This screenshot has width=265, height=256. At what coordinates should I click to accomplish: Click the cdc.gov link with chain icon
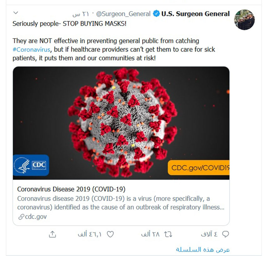coord(32,217)
